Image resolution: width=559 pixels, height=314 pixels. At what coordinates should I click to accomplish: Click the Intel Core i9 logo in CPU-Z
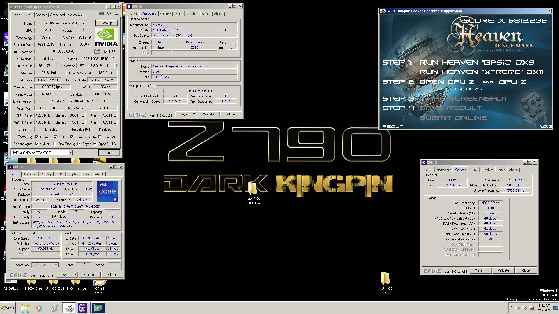pos(107,192)
